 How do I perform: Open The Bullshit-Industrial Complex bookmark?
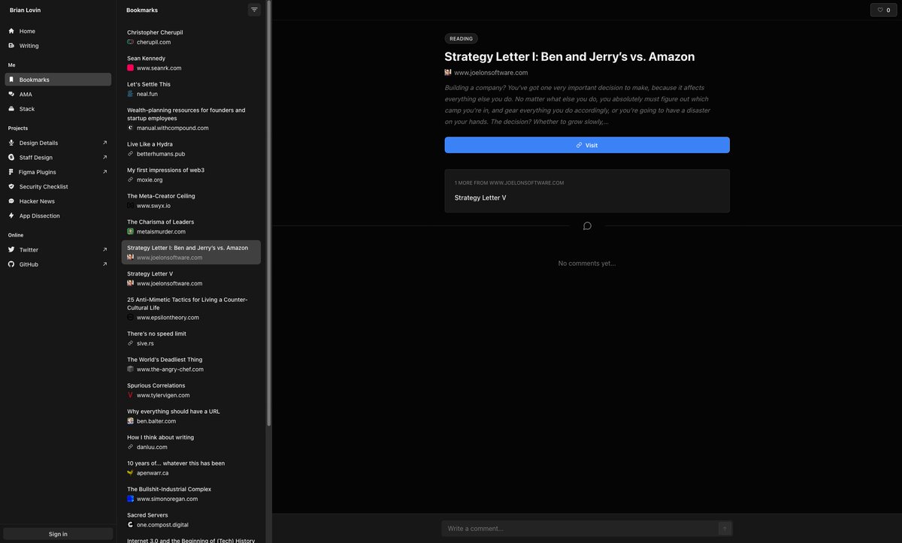191,493
